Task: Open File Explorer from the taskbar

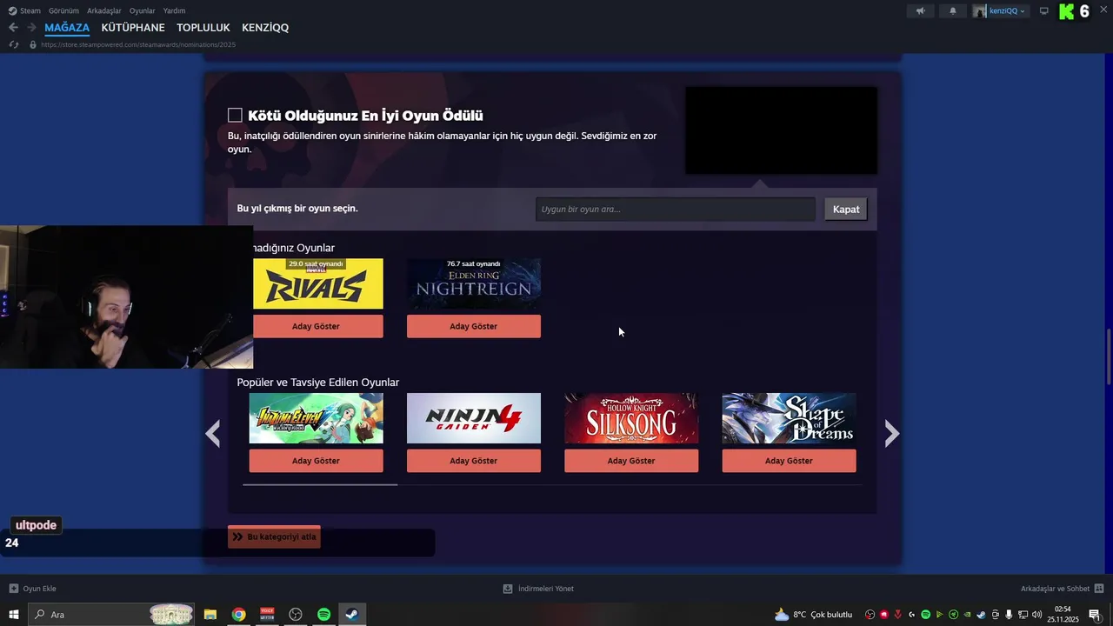Action: pyautogui.click(x=210, y=615)
